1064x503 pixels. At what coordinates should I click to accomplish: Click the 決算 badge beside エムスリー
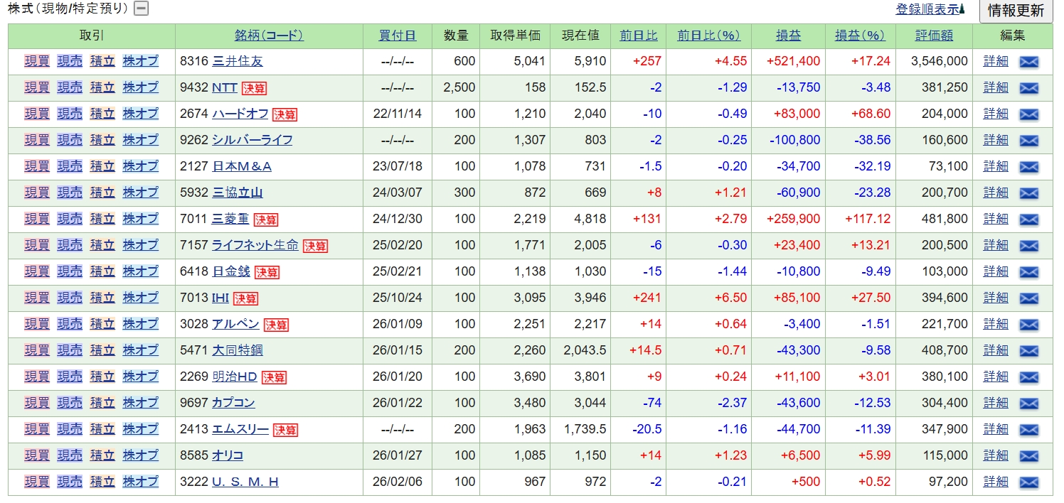point(285,430)
